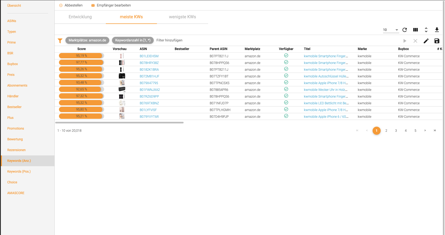445x235 pixels.
Task: Open ASINs sidebar item
Action: click(x=12, y=21)
